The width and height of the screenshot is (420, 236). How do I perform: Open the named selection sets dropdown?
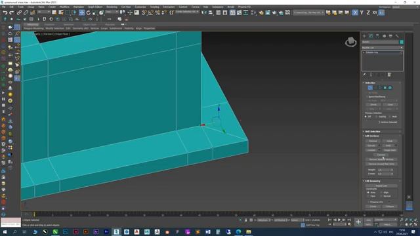pyautogui.click(x=187, y=12)
